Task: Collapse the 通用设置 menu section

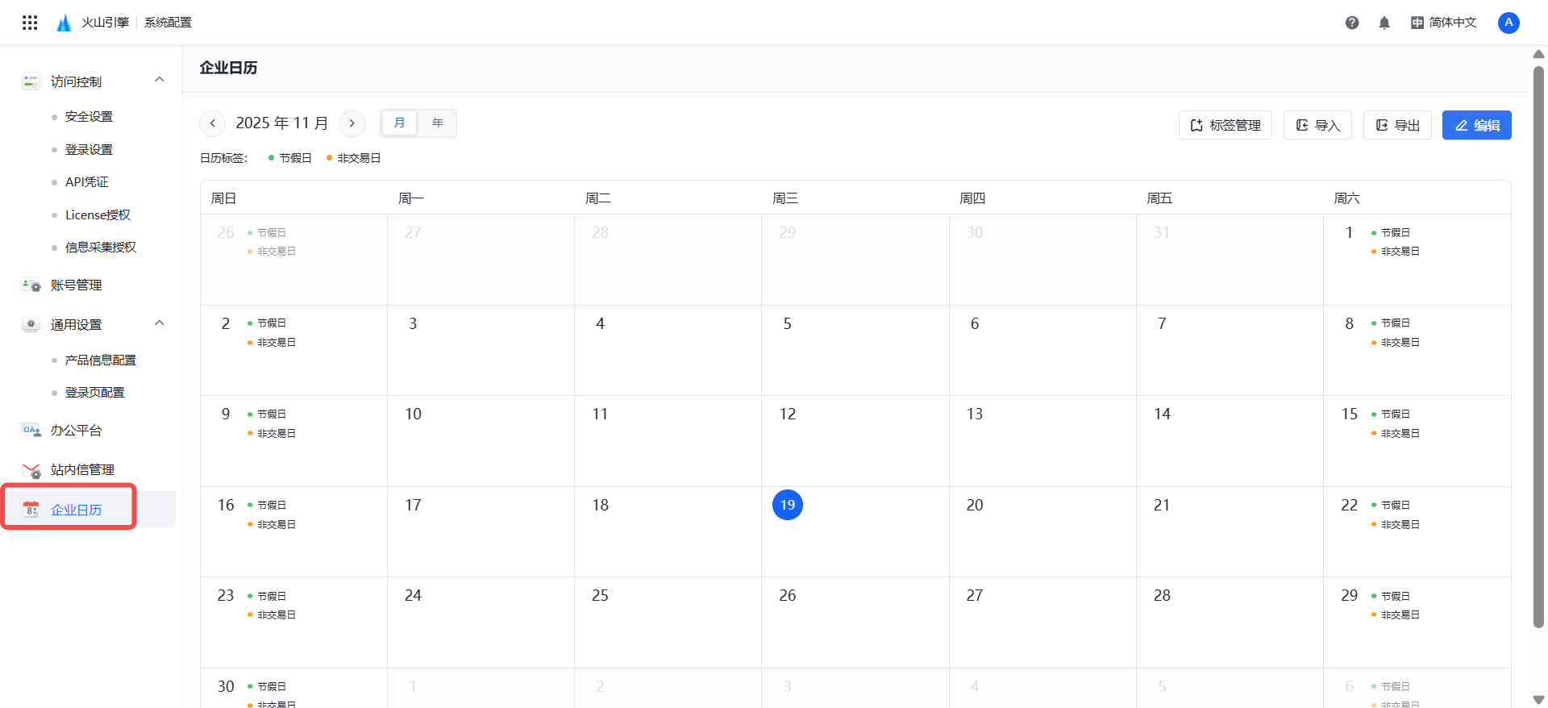Action: pyautogui.click(x=160, y=323)
